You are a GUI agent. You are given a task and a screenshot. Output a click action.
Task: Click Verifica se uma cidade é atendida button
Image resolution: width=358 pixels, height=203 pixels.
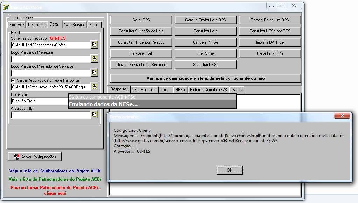coord(205,78)
